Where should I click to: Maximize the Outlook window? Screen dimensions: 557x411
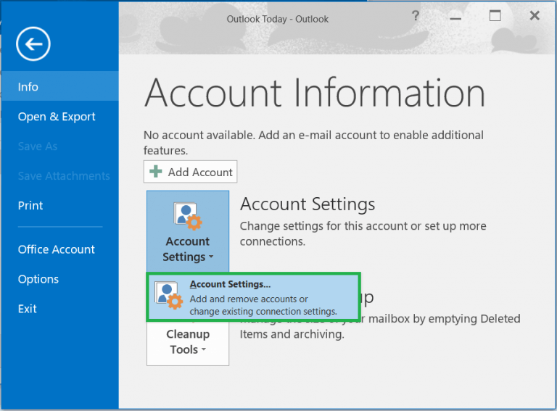pyautogui.click(x=495, y=16)
